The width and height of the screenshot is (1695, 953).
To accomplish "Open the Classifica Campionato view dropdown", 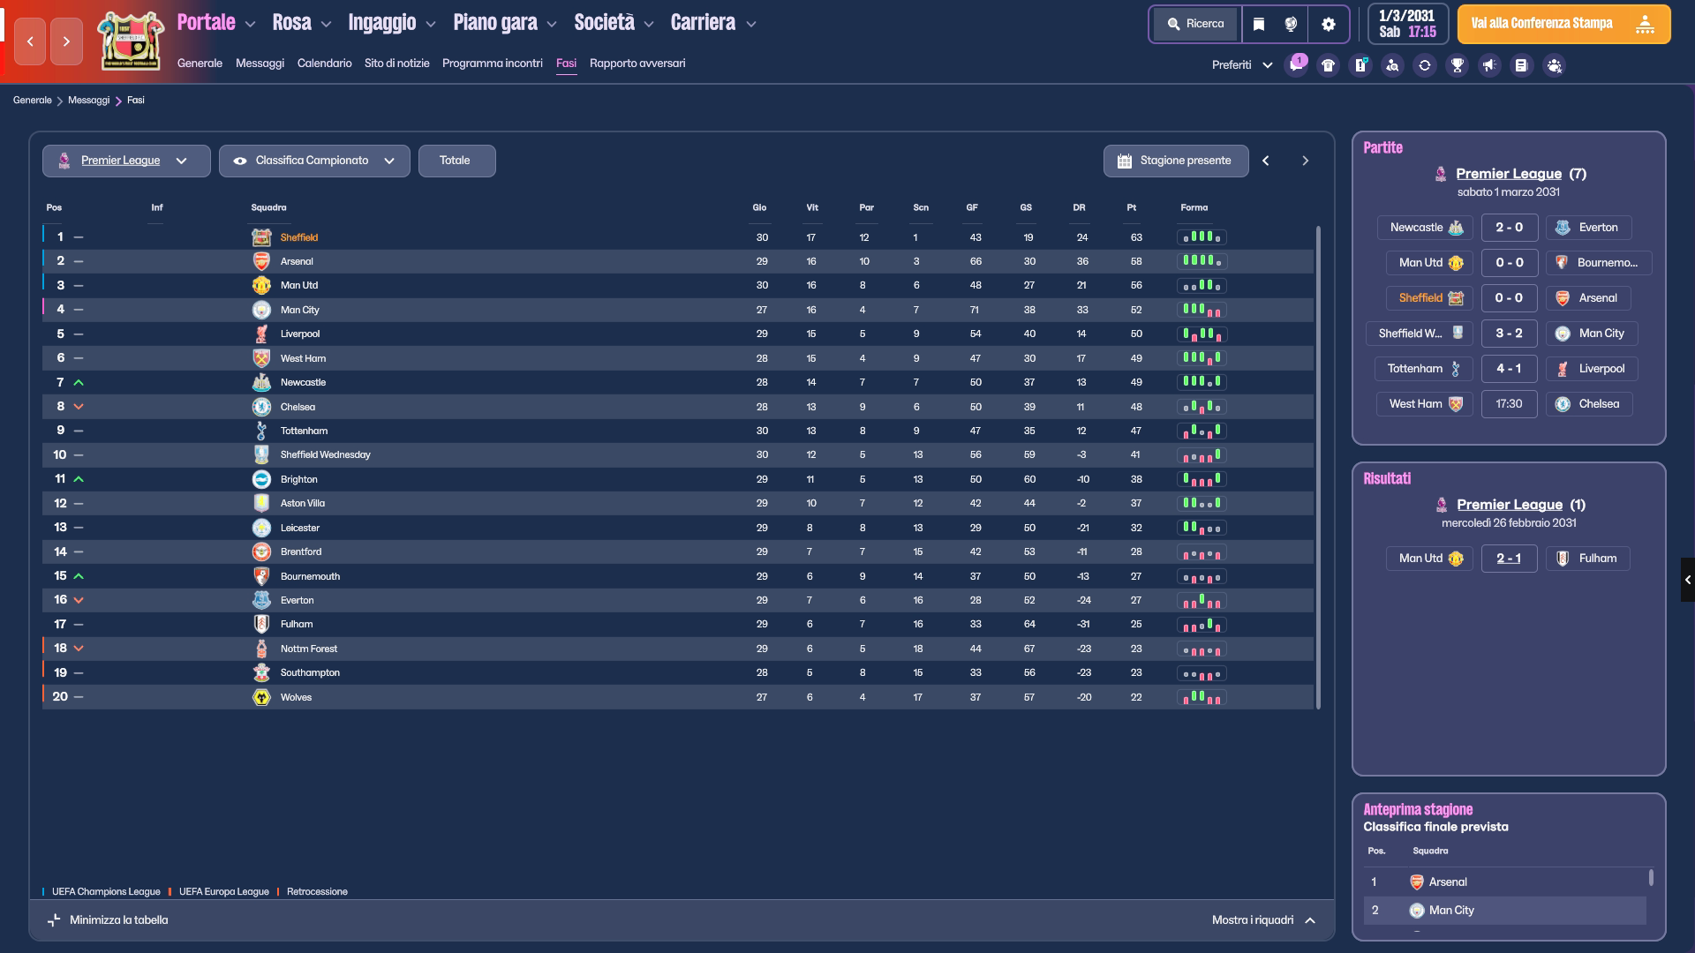I will pyautogui.click(x=314, y=161).
